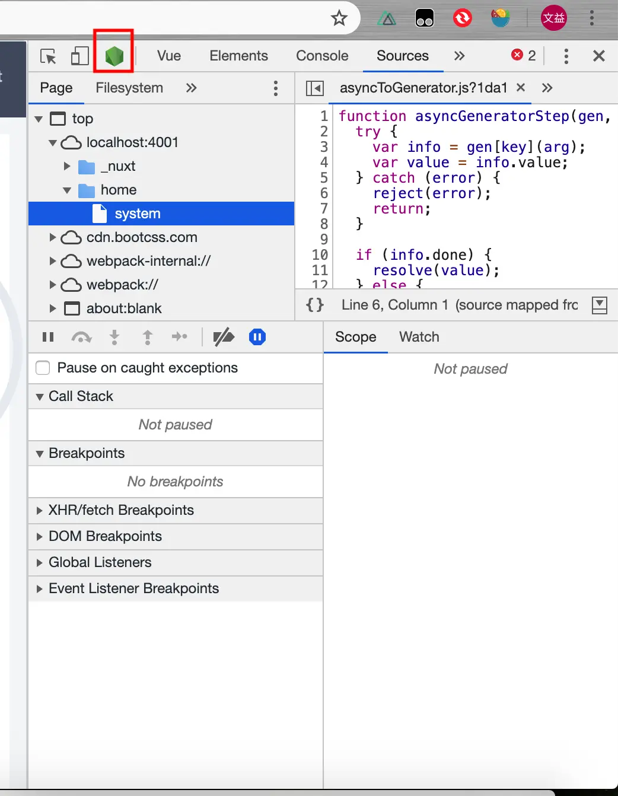Viewport: 618px width, 796px height.
Task: Expand the webpack:// node
Action: [53, 285]
